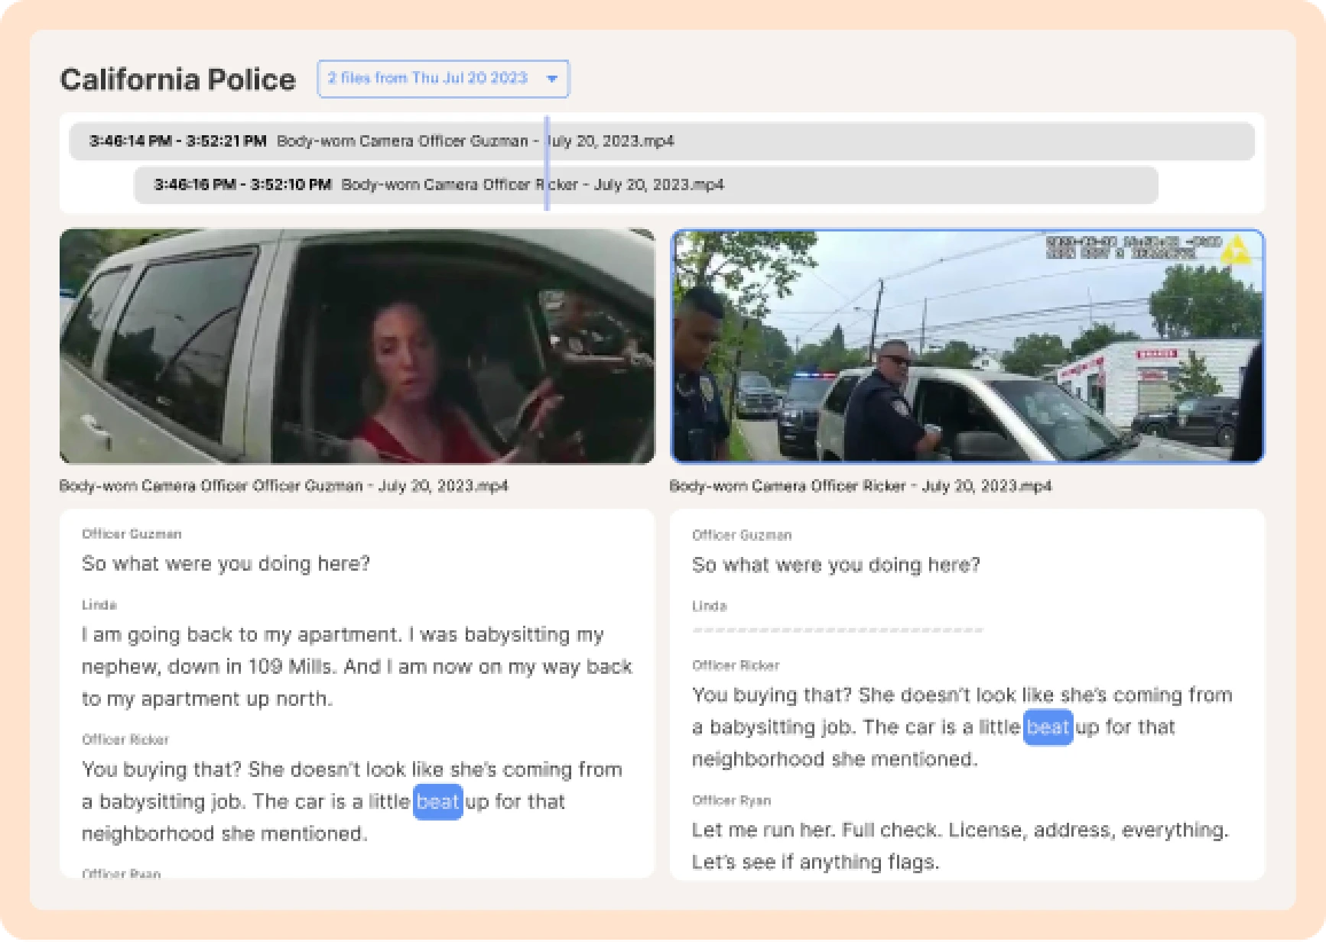1326x942 pixels.
Task: Select the Officer Guzman body-cam video
Action: coord(357,346)
